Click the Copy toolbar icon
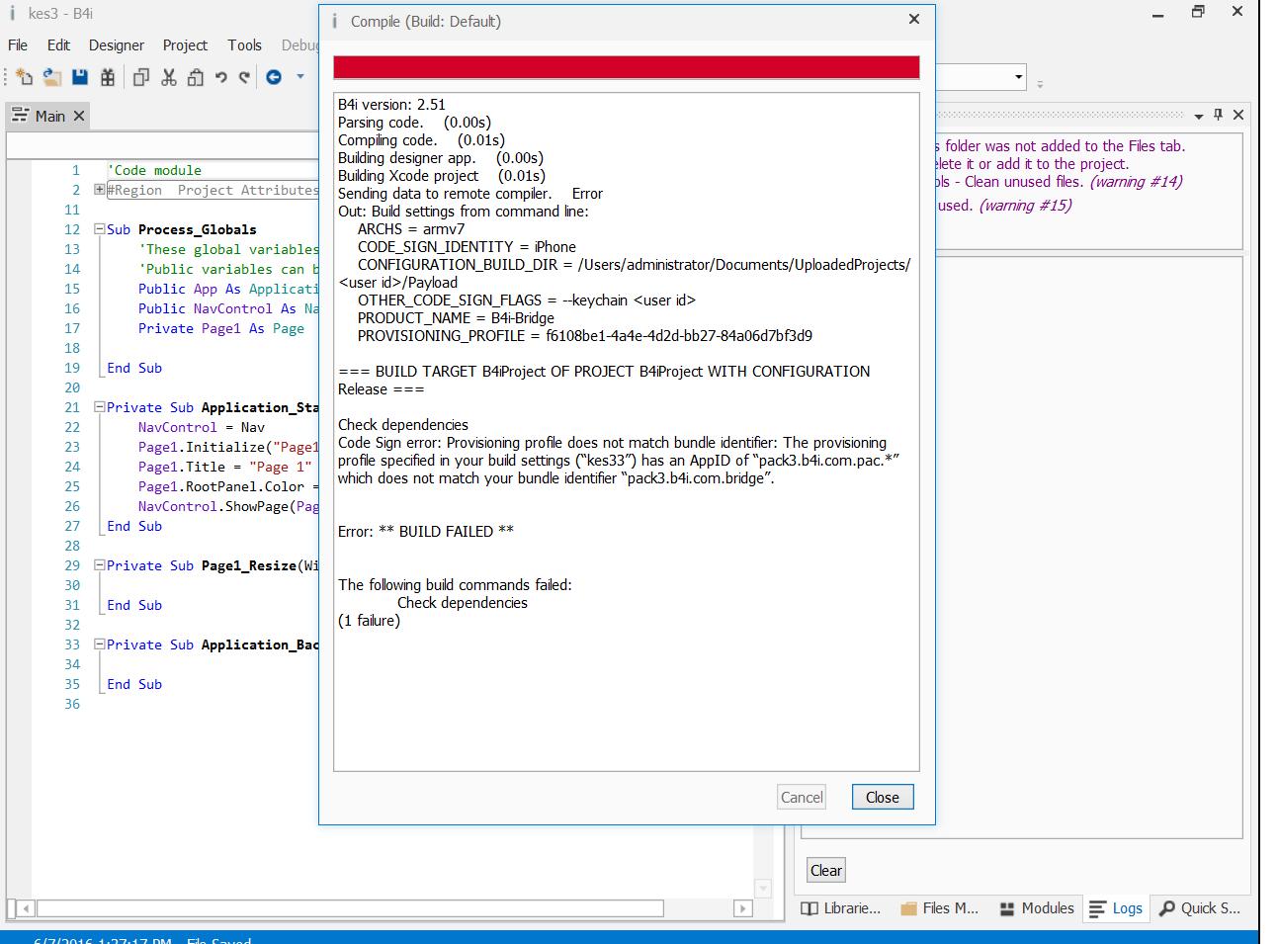The width and height of the screenshot is (1278, 944). 140,77
